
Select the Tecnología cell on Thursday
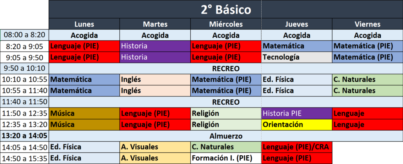pyautogui.click(x=296, y=57)
